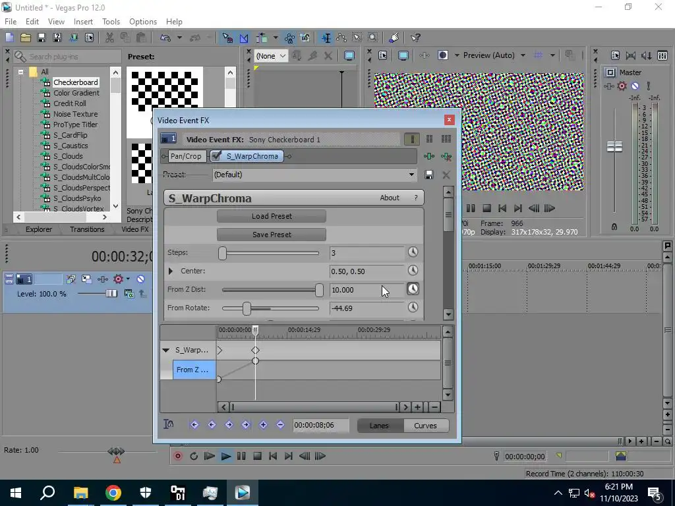
Task: Click the New project icon
Action: (9, 38)
